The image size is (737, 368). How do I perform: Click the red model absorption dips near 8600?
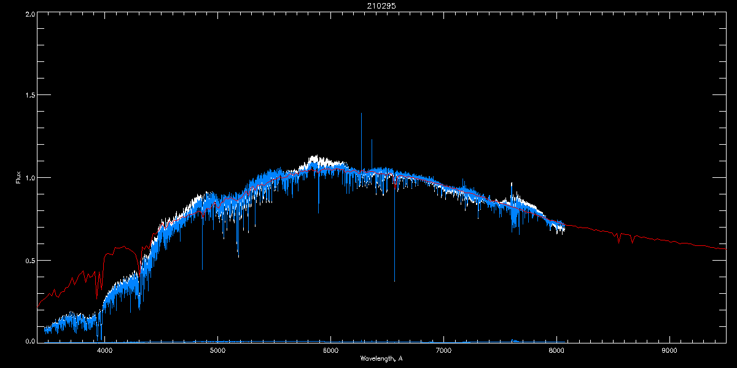click(625, 237)
